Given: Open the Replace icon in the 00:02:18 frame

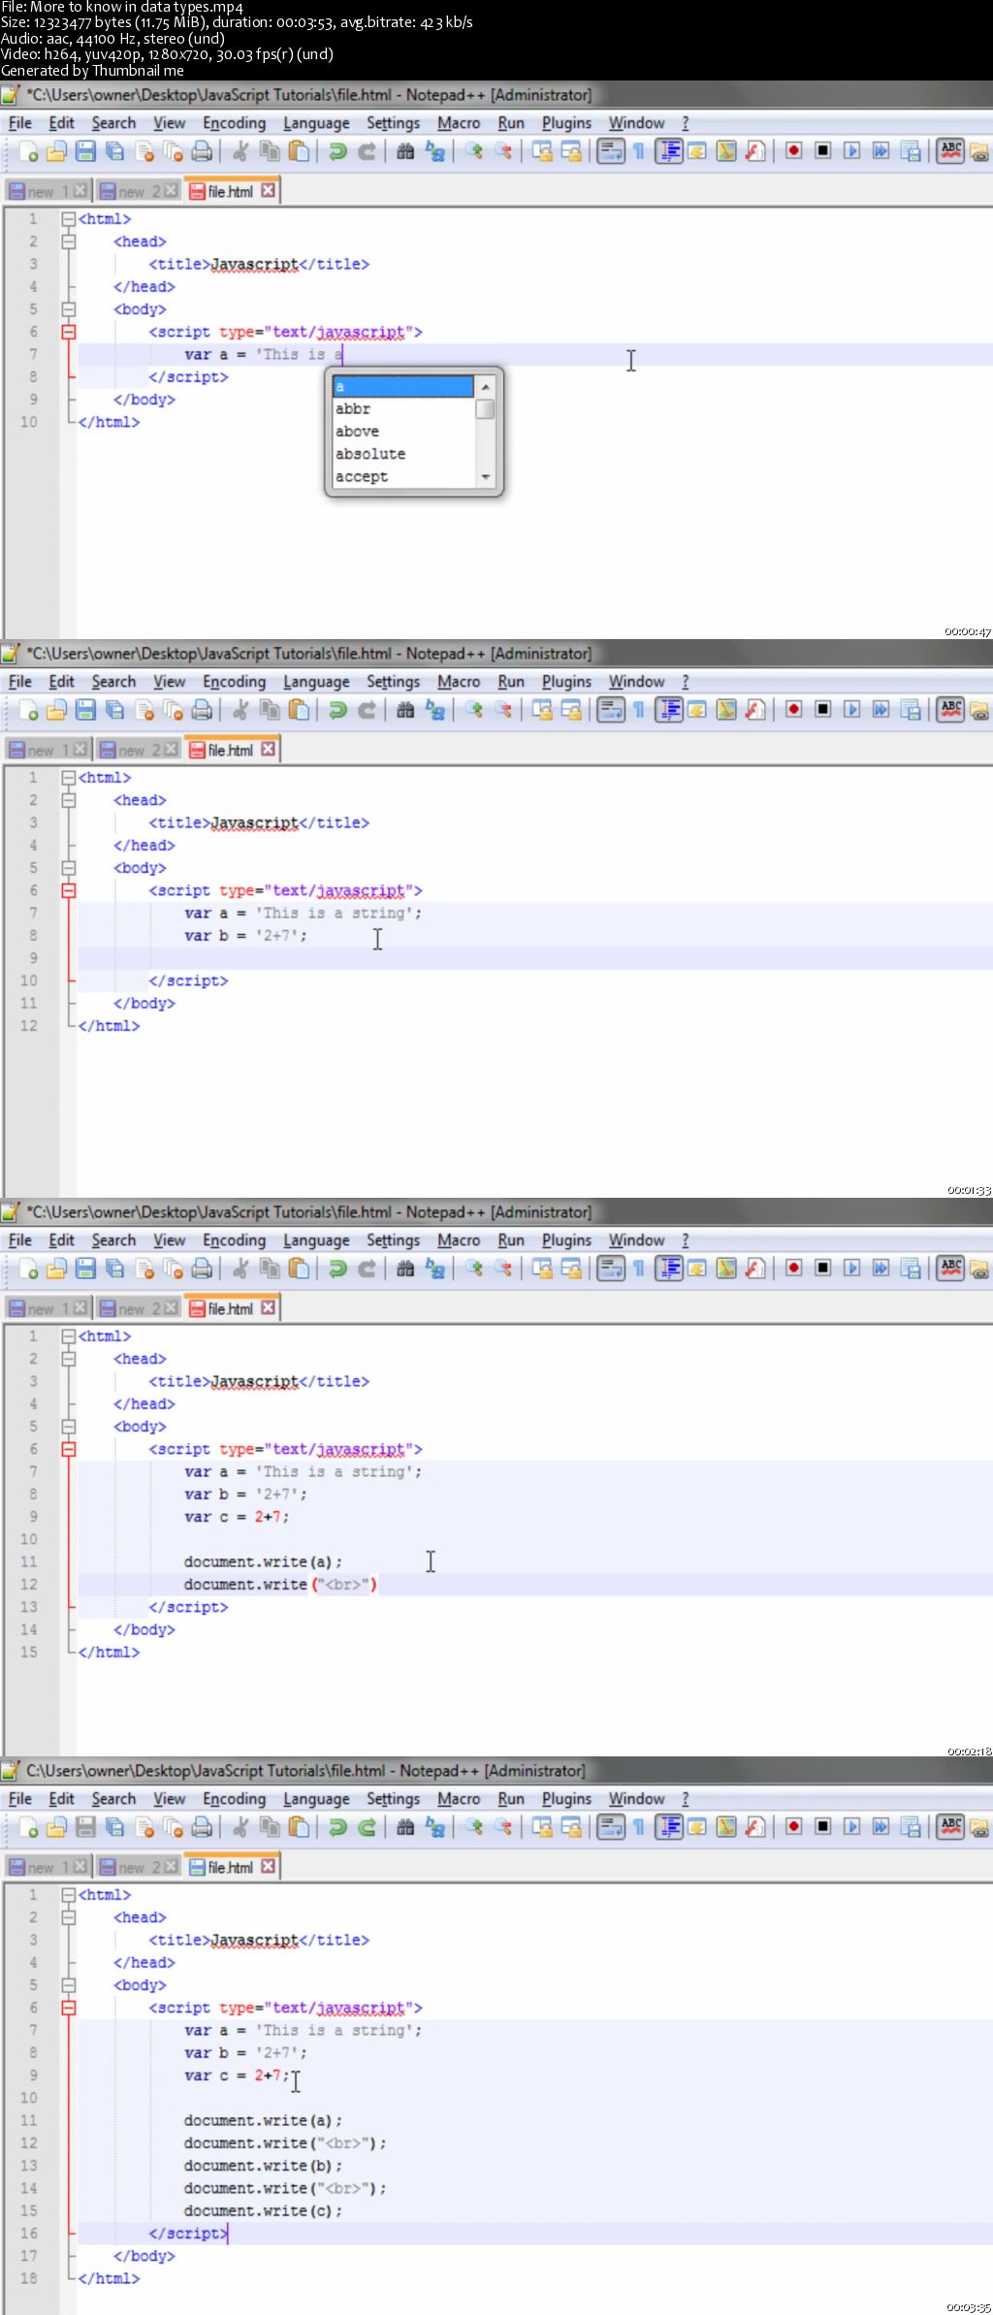Looking at the screenshot, I should coord(435,1269).
